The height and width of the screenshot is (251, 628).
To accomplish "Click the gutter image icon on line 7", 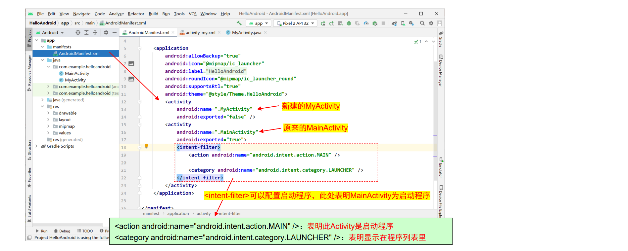I will 131,63.
